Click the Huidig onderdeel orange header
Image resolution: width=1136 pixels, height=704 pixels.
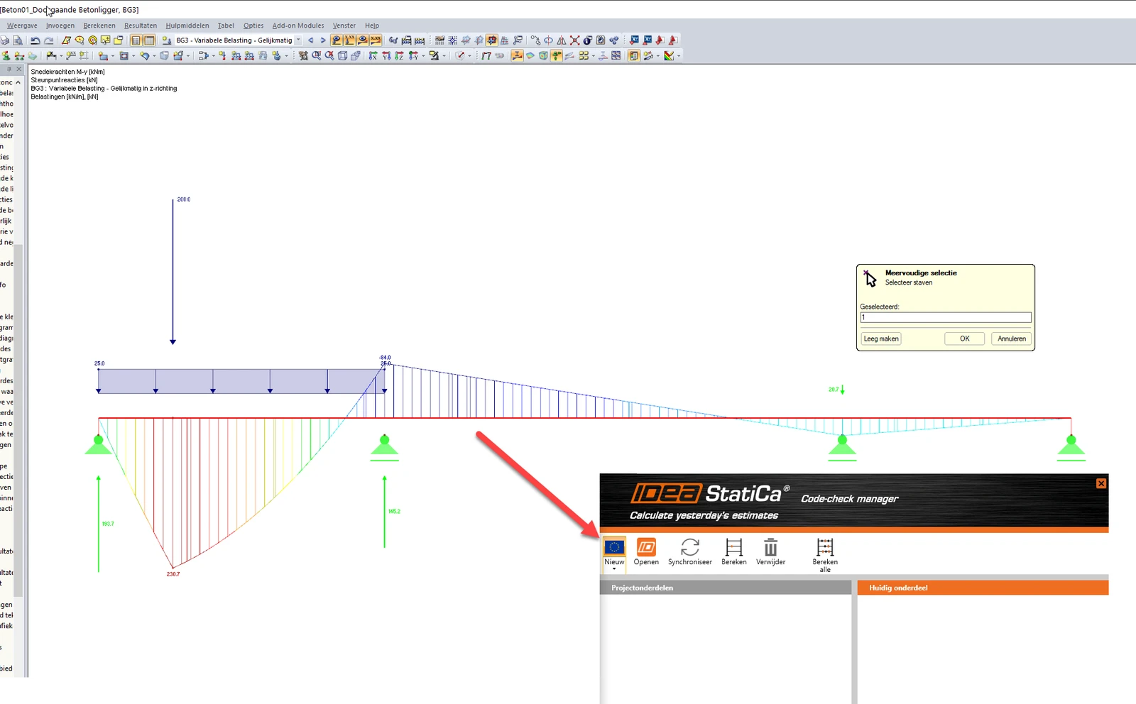(983, 588)
